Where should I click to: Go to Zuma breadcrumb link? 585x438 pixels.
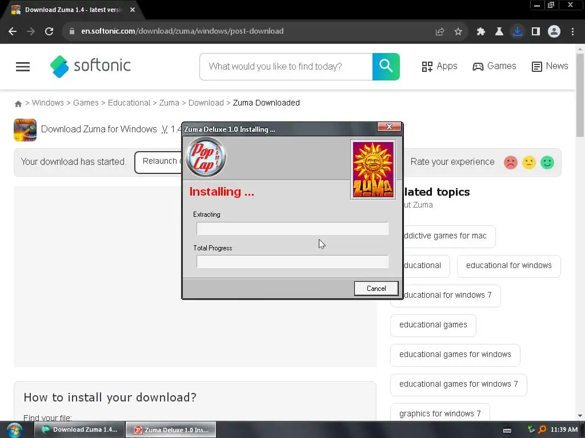[x=169, y=103]
